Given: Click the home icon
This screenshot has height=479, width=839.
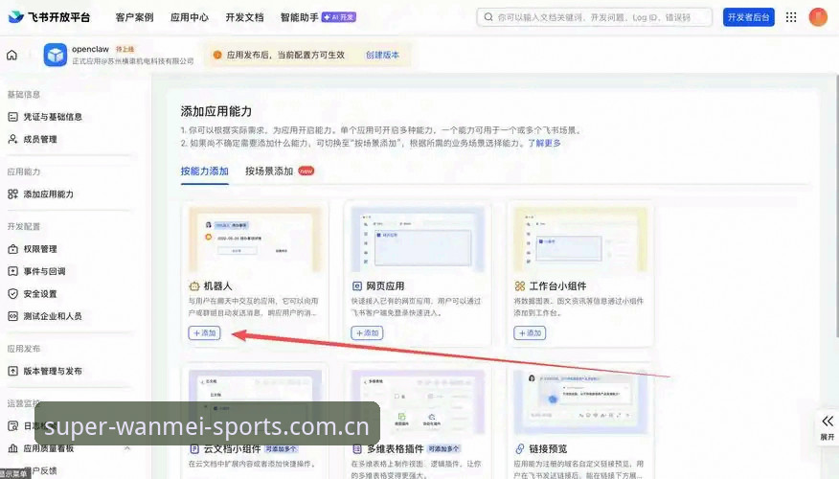Looking at the screenshot, I should coord(11,55).
